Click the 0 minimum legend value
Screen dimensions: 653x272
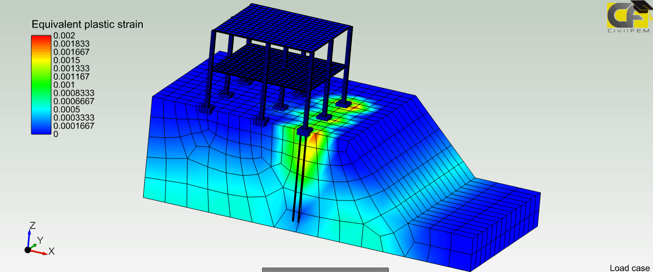coord(56,134)
